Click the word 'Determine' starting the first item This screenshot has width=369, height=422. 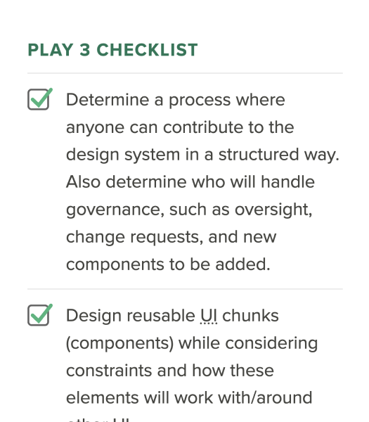pos(108,100)
